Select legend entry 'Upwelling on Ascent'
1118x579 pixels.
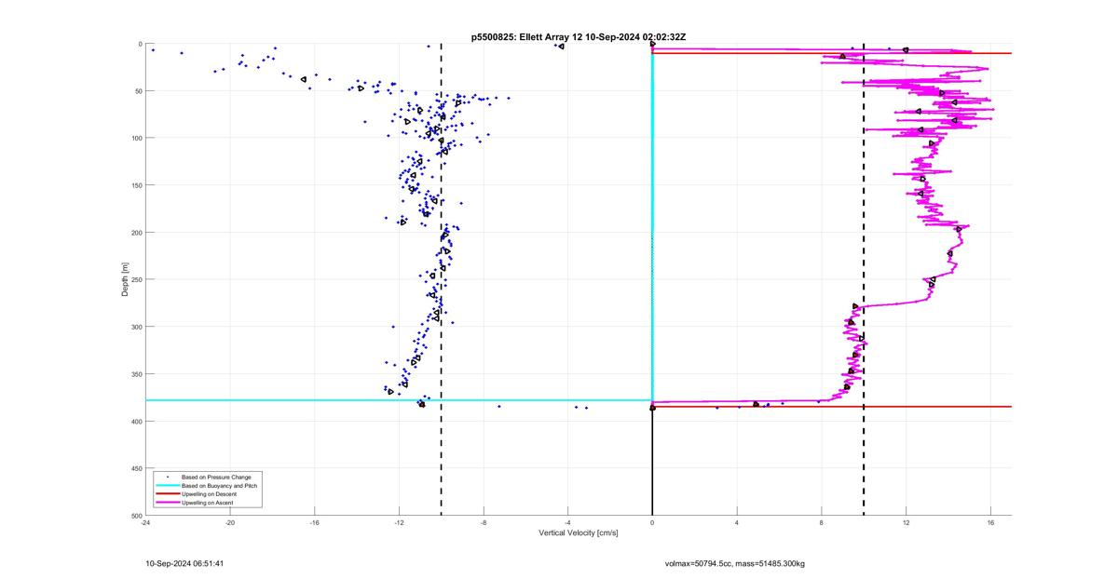point(208,502)
